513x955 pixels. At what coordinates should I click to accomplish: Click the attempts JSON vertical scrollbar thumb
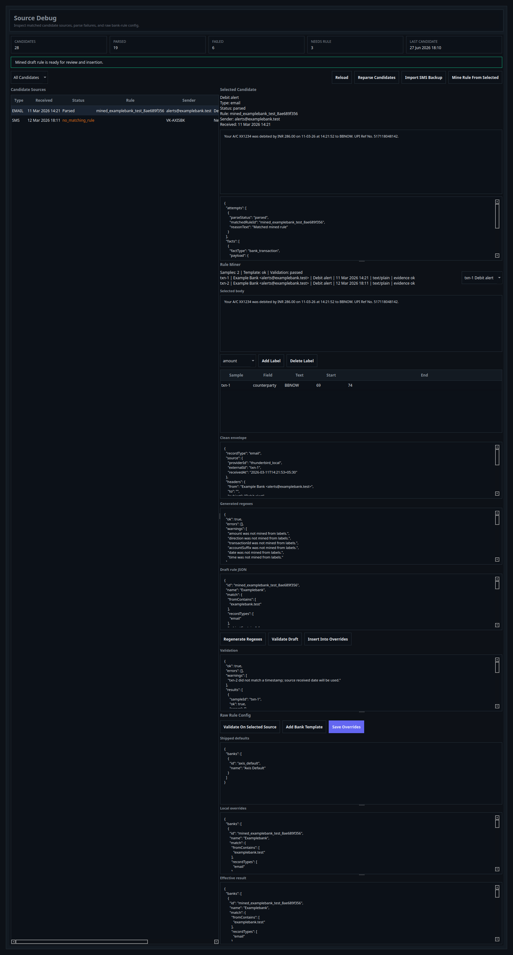coord(497,216)
